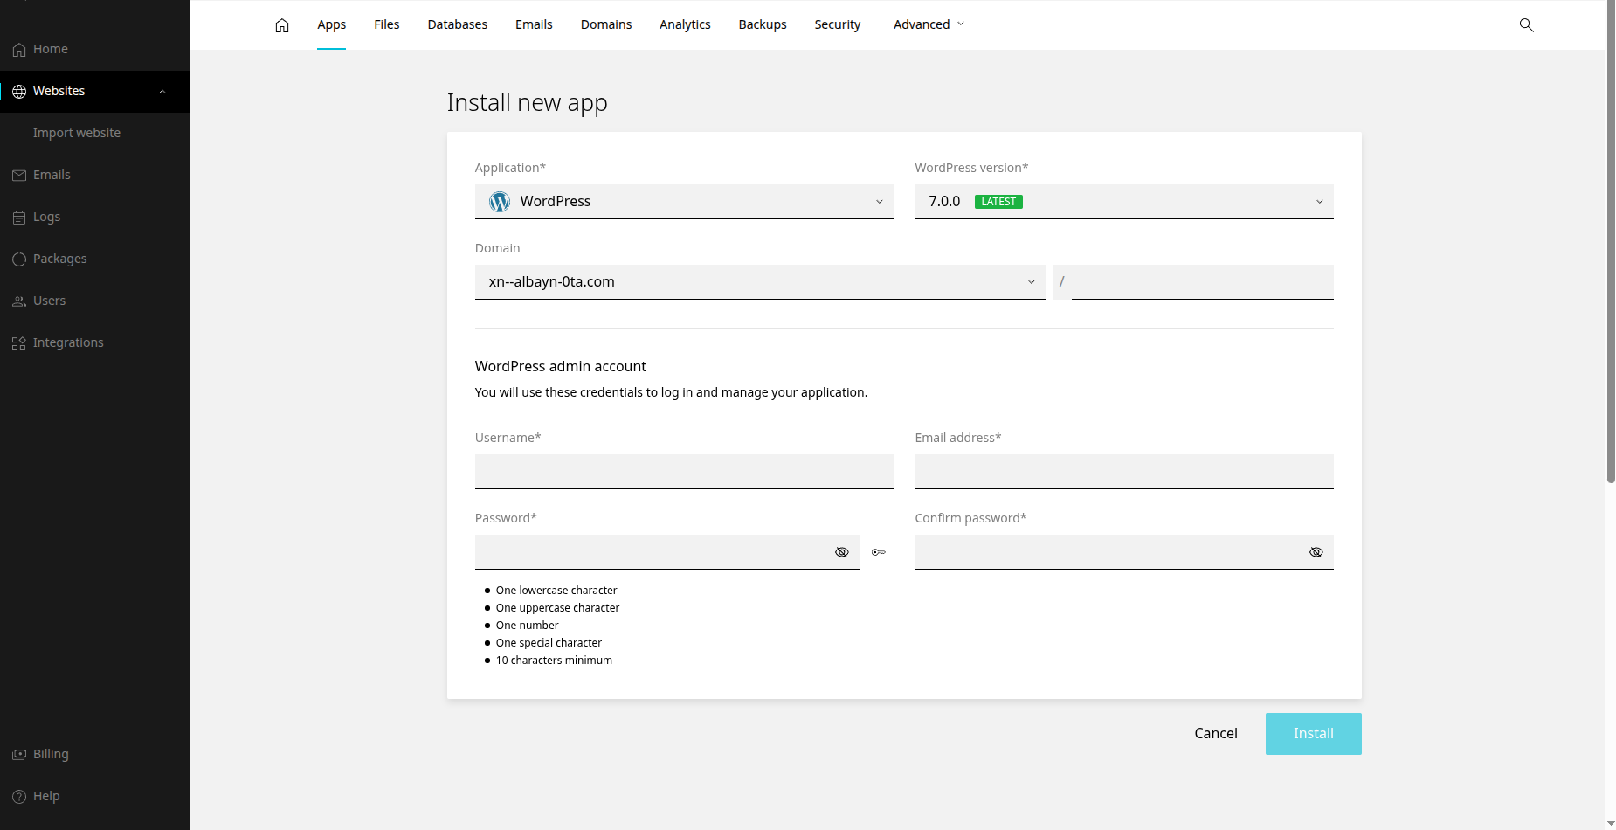
Task: Click the Logs icon in sidebar
Action: pos(19,218)
